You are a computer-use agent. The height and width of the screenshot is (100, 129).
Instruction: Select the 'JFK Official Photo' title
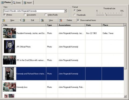23,47
